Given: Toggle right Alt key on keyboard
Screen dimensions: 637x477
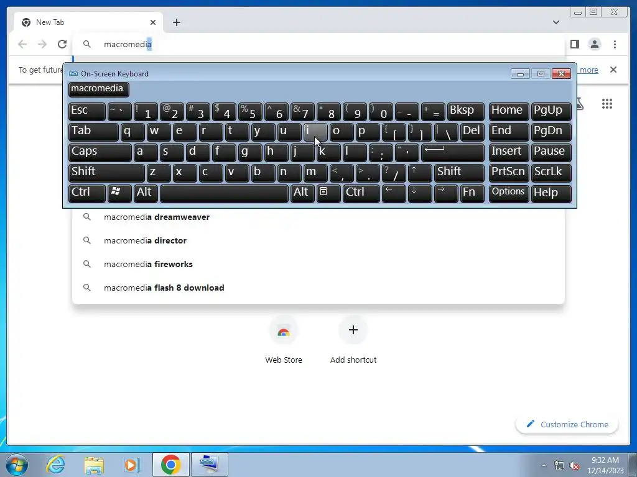Looking at the screenshot, I should coord(302,193).
